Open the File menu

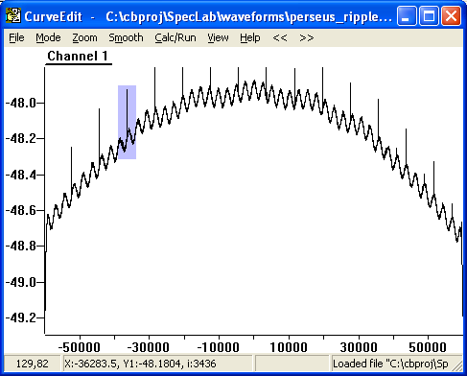16,37
